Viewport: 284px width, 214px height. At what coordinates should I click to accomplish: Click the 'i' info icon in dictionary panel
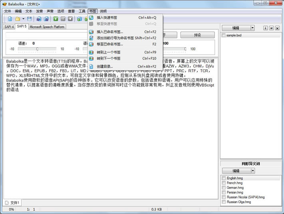click(265, 28)
